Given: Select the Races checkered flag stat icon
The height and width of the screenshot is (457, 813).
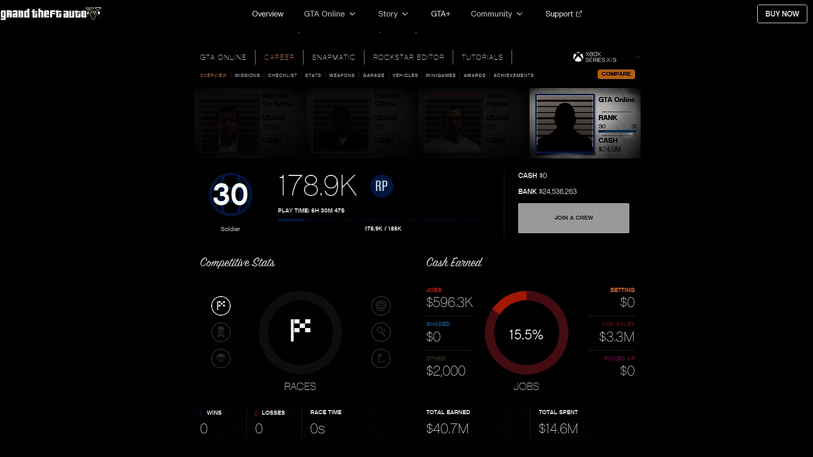Looking at the screenshot, I should pyautogui.click(x=221, y=305).
